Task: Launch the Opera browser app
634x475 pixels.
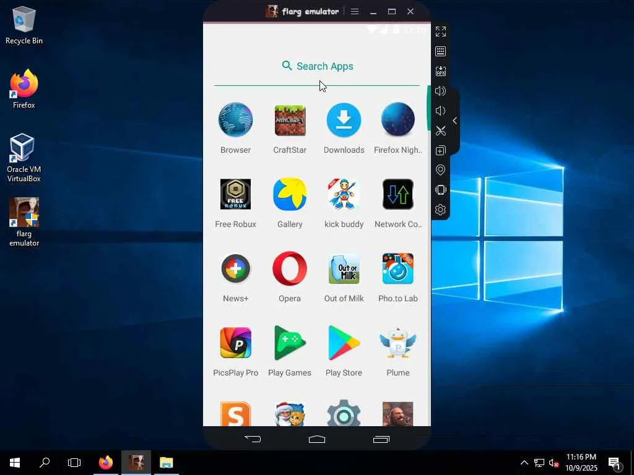Action: [290, 268]
